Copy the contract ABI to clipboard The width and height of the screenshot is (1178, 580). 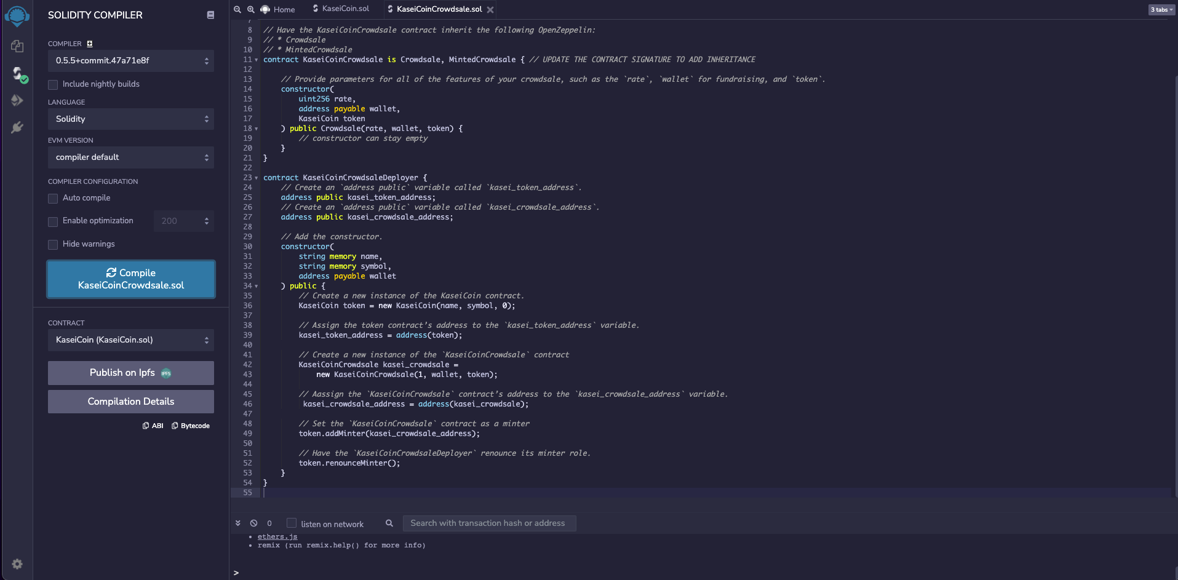pos(153,425)
